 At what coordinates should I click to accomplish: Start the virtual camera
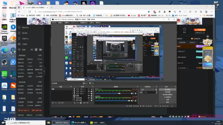point(168,95)
